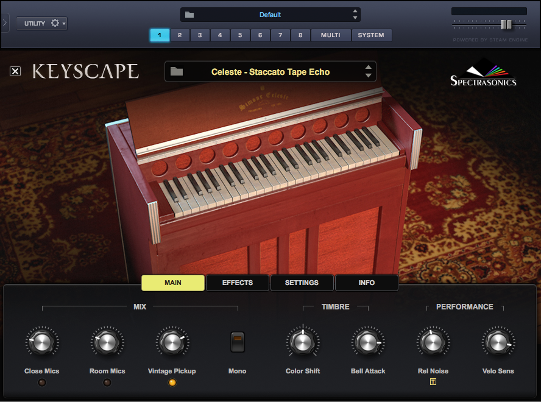Select the MULTI page
Image resolution: width=541 pixels, height=402 pixels.
pyautogui.click(x=331, y=35)
